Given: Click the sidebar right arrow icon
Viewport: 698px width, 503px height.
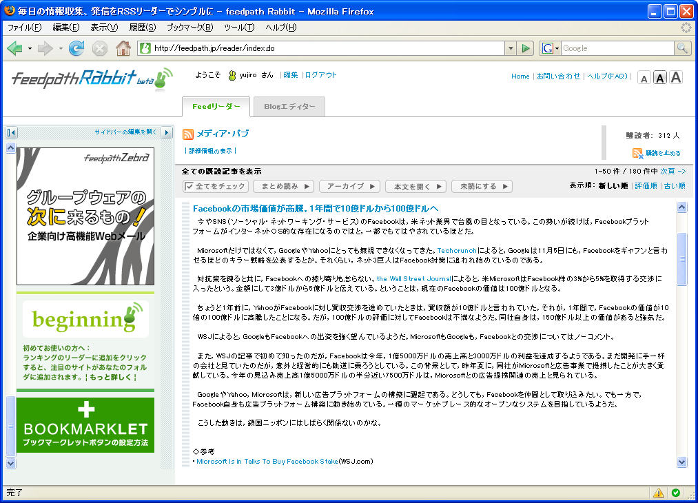Looking at the screenshot, I should (x=167, y=132).
